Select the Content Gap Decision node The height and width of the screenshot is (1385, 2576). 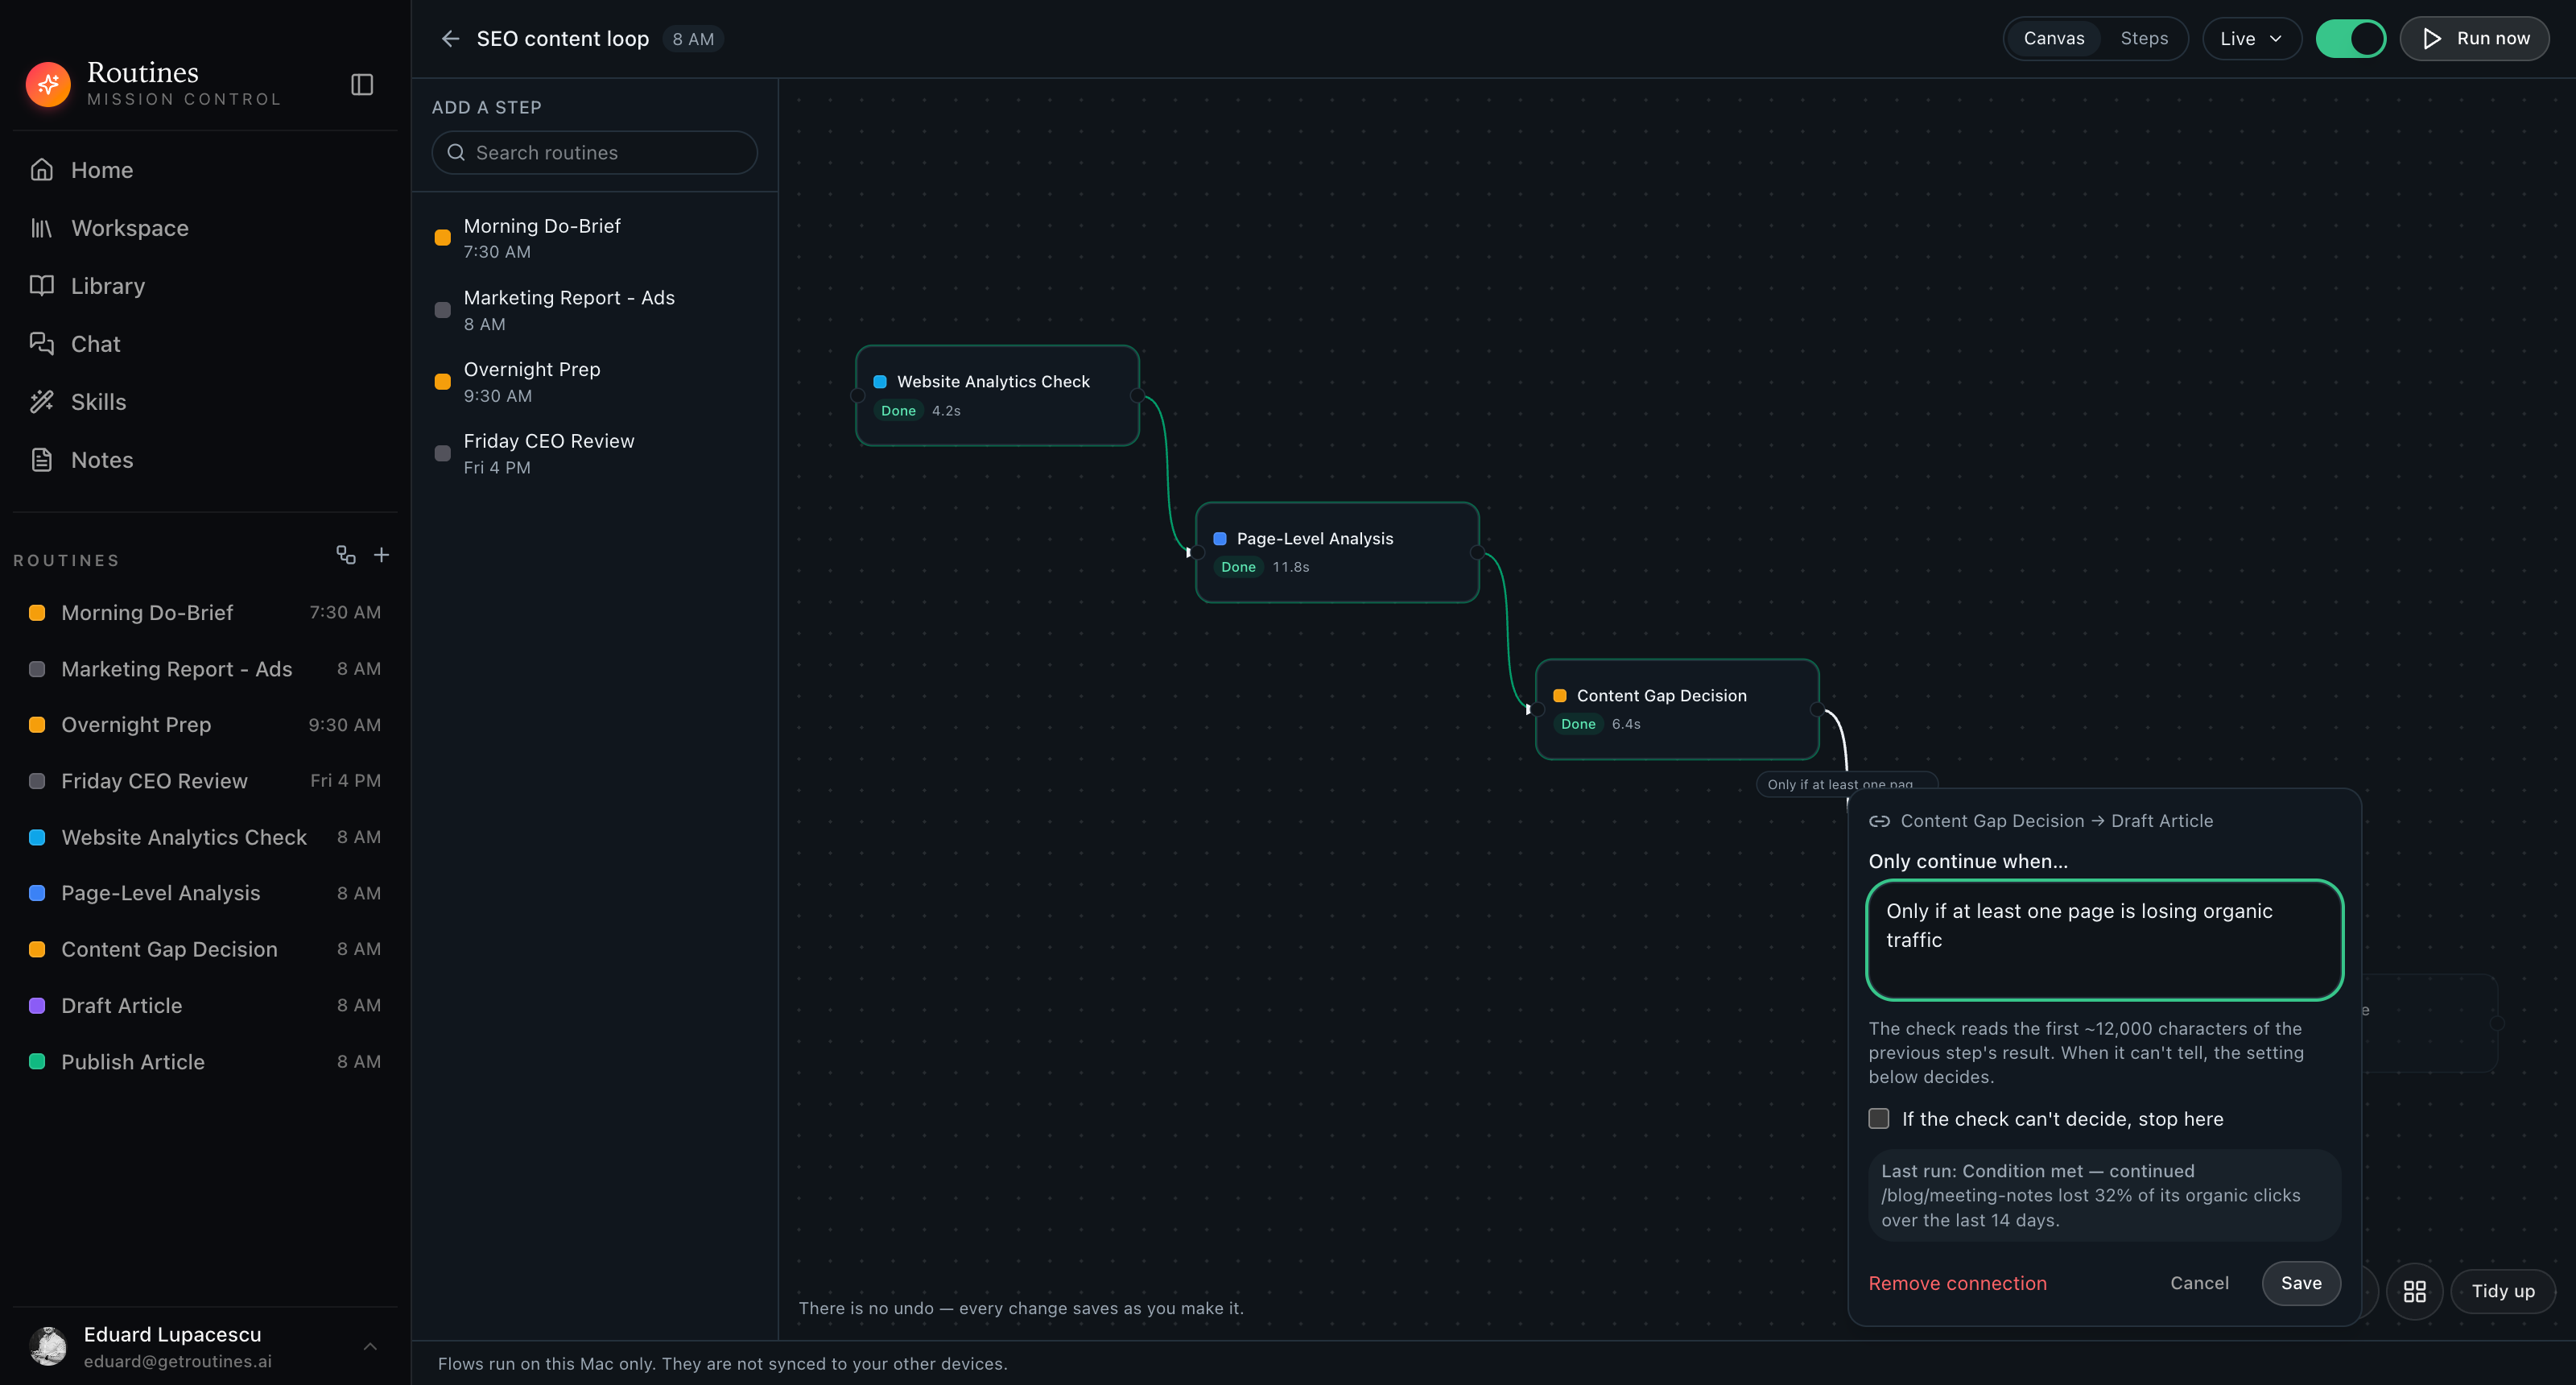click(x=1677, y=710)
